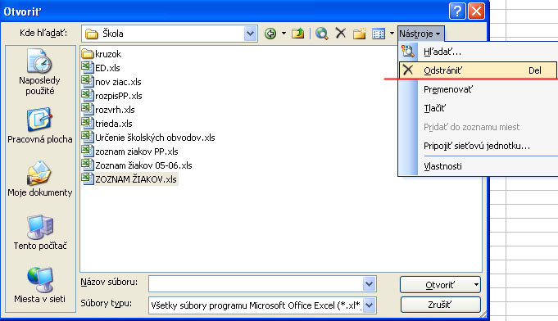Select Určenie školských obvodov.xls file
The width and height of the screenshot is (558, 321).
tap(148, 138)
